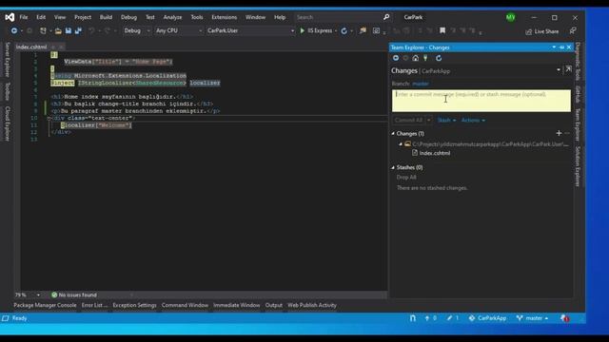This screenshot has height=342, width=609.
Task: Click the Undo toolbar icon
Action: pos(91,30)
